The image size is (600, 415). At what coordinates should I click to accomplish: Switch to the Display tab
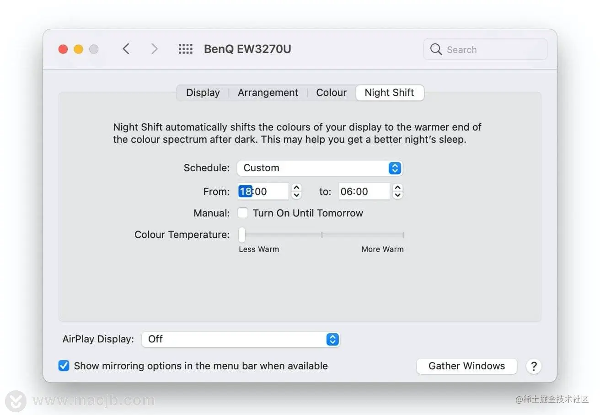click(203, 93)
